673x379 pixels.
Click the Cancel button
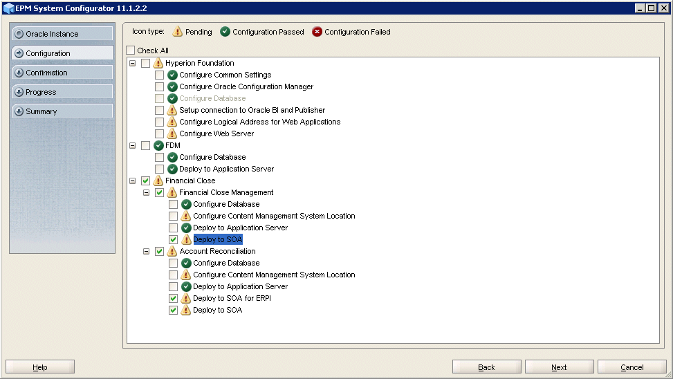(631, 367)
